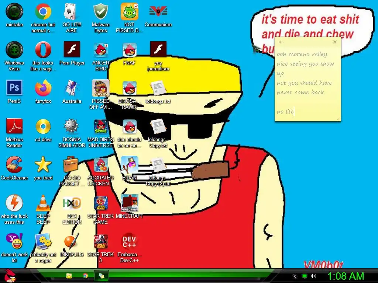378x283 pixels.
Task: Click the 1:08 AM taskbar clock
Action: (346, 276)
